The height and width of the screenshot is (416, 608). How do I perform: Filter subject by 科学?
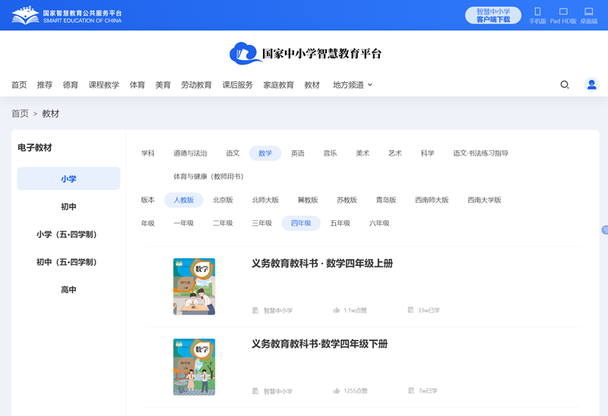pyautogui.click(x=427, y=153)
